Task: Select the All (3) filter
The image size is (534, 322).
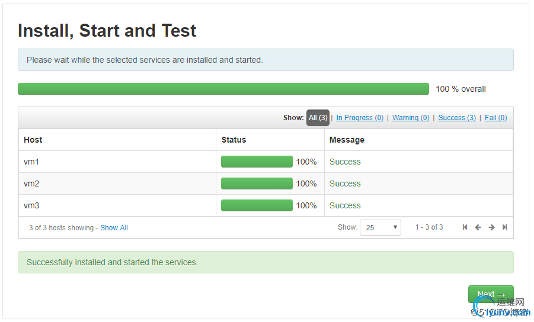Action: point(318,118)
